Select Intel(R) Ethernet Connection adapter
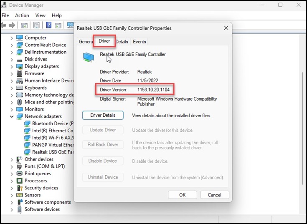This screenshot has height=224, width=307. (49, 131)
